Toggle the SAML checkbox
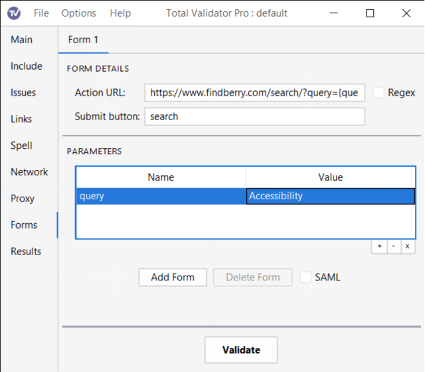This screenshot has height=372, width=425. point(305,277)
